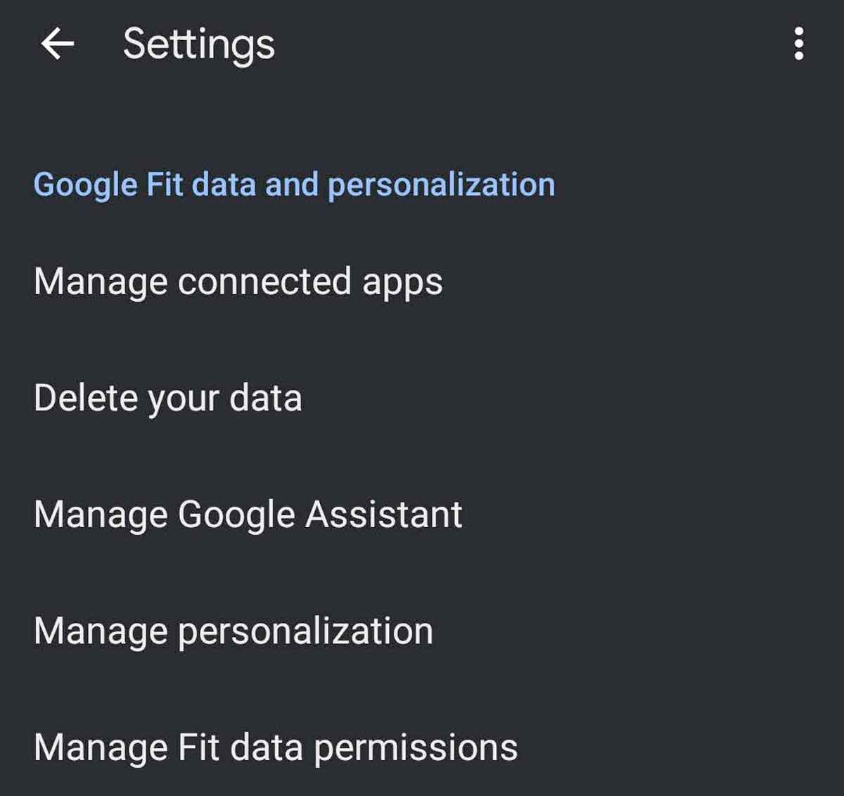Choose Delete your data option

[167, 397]
